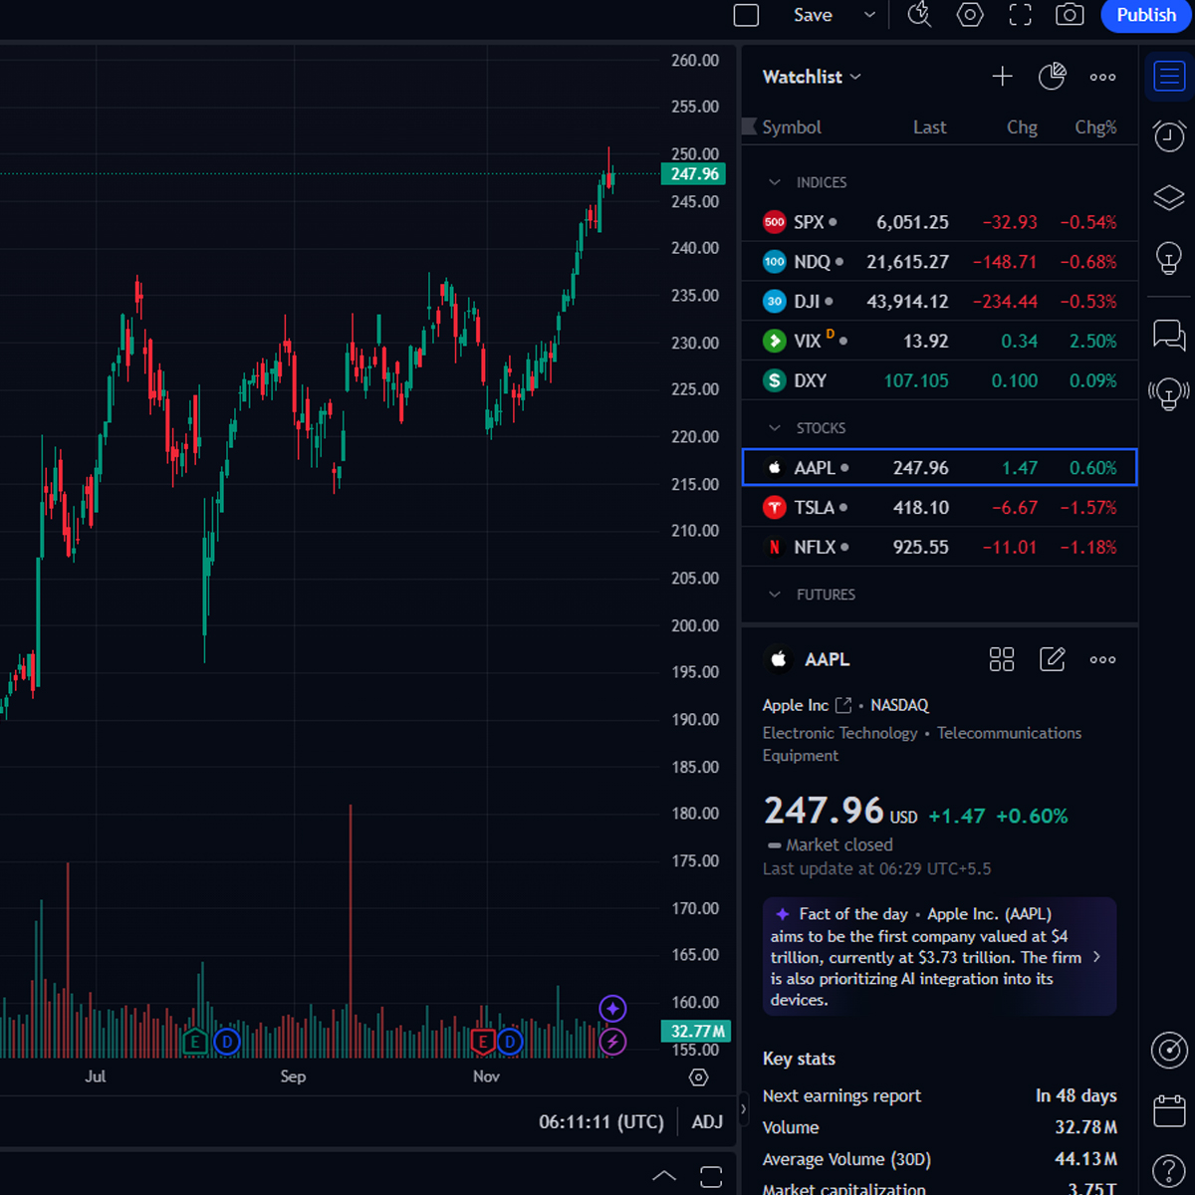
Task: Select VIX in the watchlist
Action: click(939, 341)
